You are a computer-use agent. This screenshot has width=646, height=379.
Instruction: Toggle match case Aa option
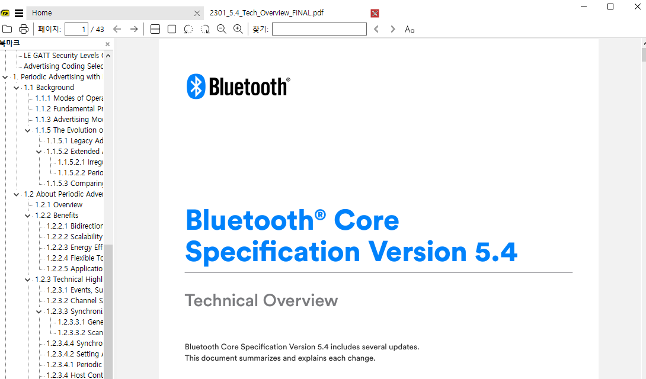pyautogui.click(x=410, y=29)
